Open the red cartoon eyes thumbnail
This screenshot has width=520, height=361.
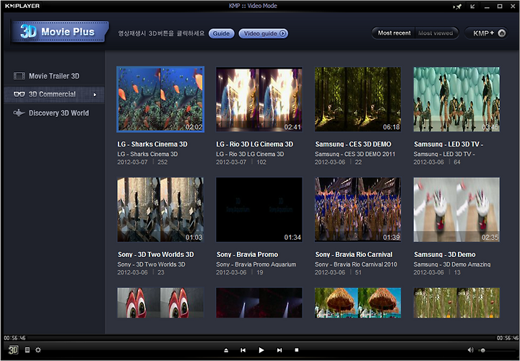pyautogui.click(x=160, y=303)
